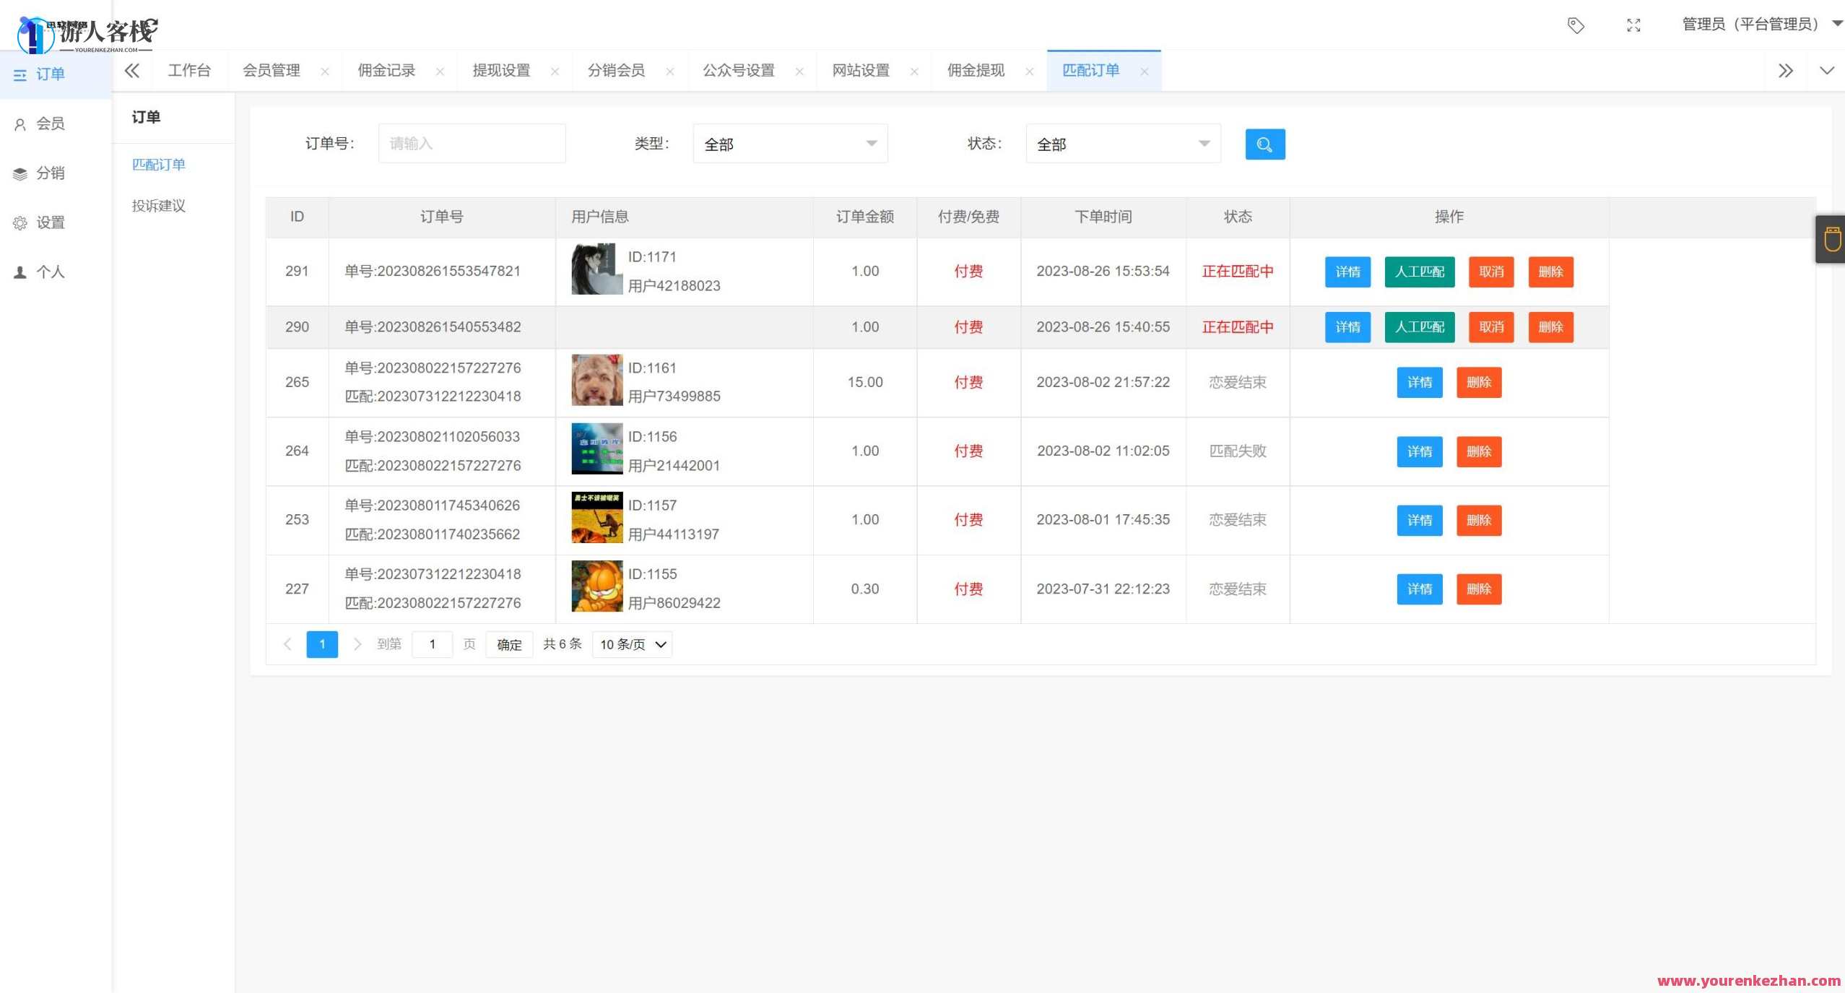Screen dimensions: 1845x993
Task: Click the tag icon in the header
Action: pos(1575,25)
